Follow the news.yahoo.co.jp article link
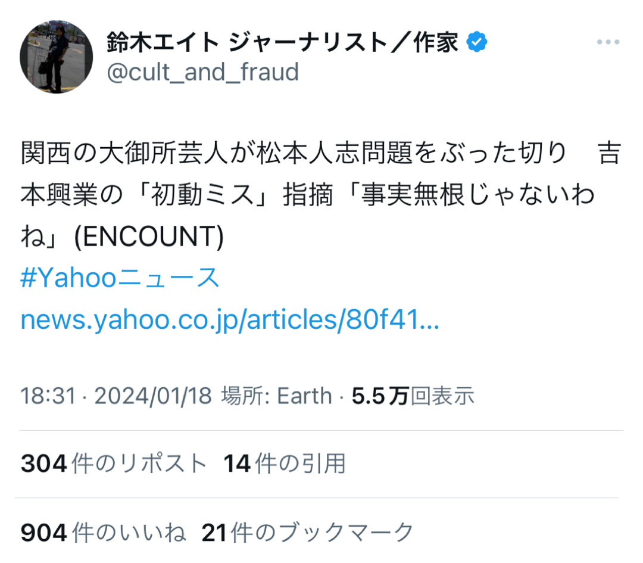Image resolution: width=643 pixels, height=563 pixels. 230,320
